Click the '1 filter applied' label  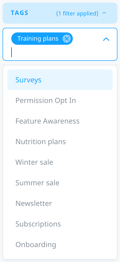(x=77, y=13)
